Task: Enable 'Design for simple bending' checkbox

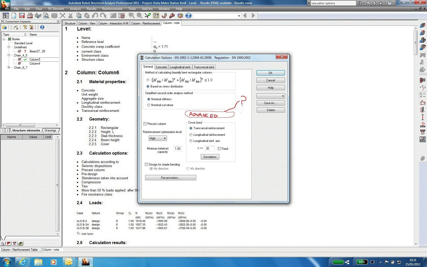Action: pos(147,165)
